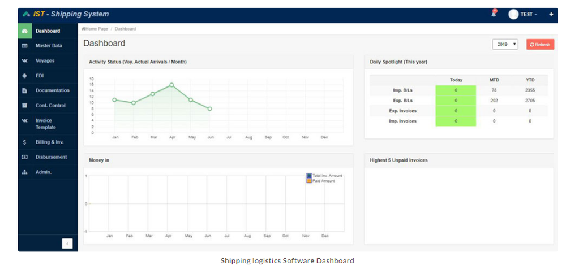566x265 pixels.
Task: Click the Exp. Invoices row label
Action: tap(403, 111)
